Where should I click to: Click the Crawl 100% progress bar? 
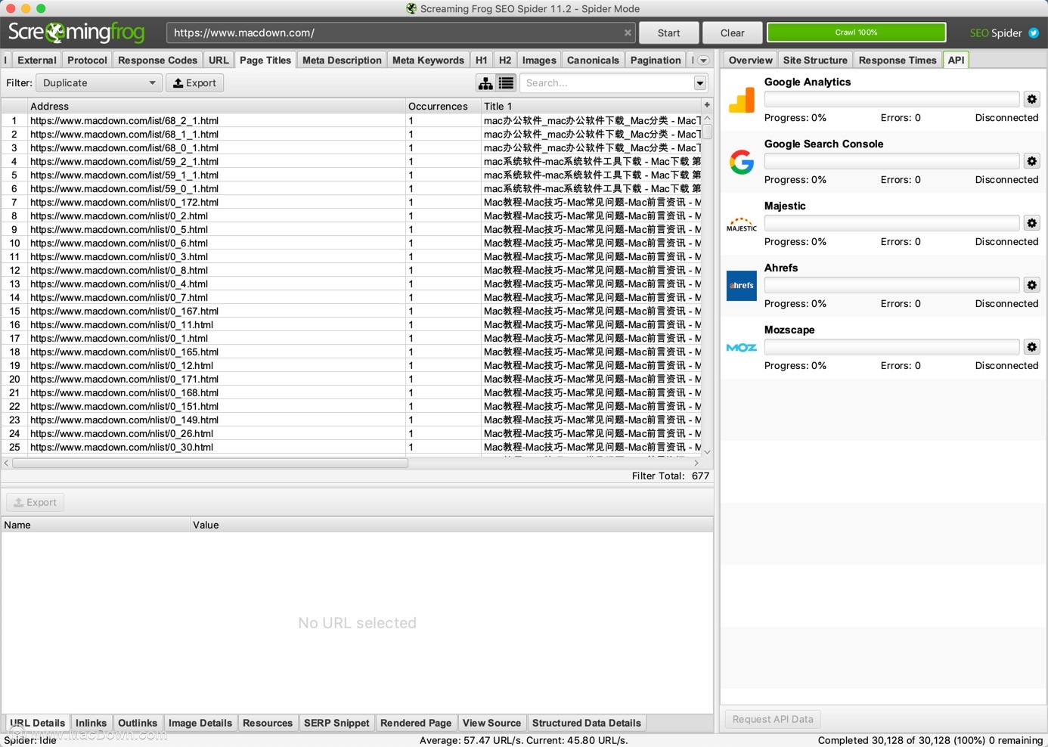(856, 33)
